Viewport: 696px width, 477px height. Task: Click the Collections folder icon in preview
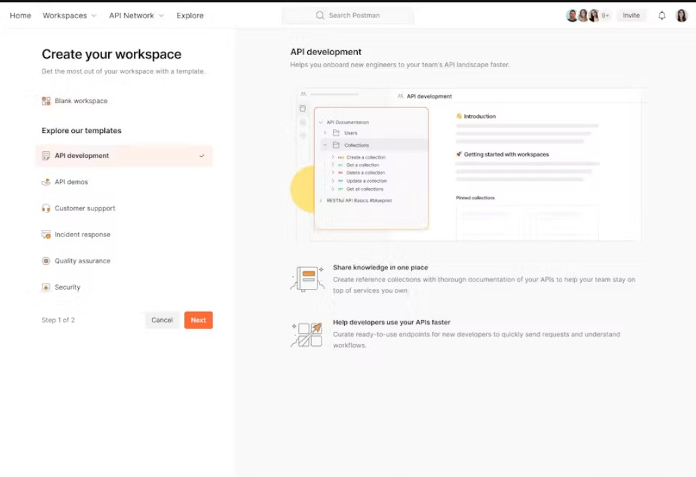tap(336, 145)
